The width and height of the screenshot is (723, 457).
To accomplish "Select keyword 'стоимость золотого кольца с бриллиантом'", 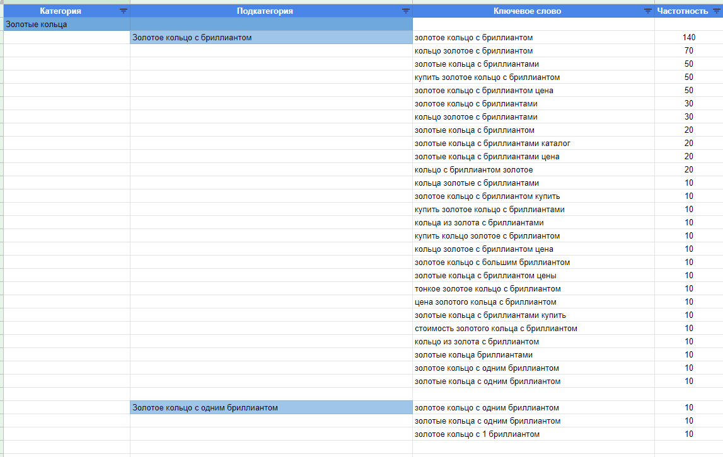I will pos(495,329).
